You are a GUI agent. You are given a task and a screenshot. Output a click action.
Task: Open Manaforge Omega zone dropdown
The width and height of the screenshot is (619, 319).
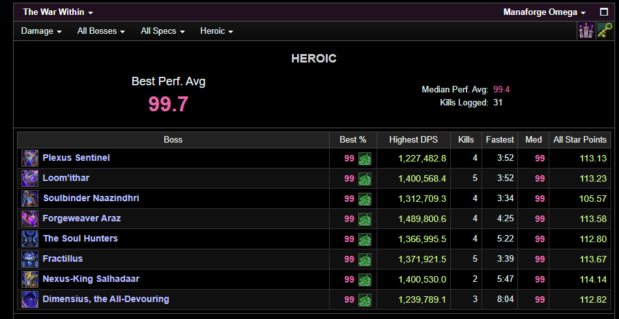[x=544, y=12]
